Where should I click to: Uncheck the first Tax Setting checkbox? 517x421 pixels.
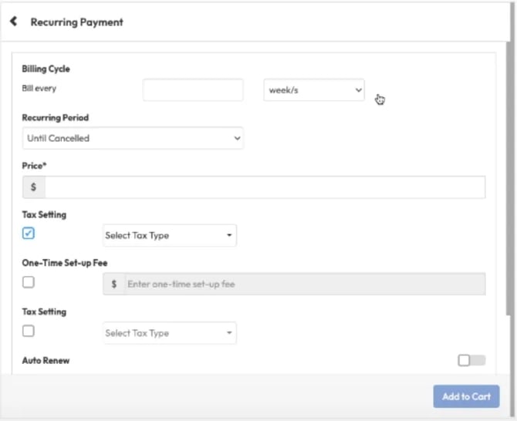(x=29, y=234)
